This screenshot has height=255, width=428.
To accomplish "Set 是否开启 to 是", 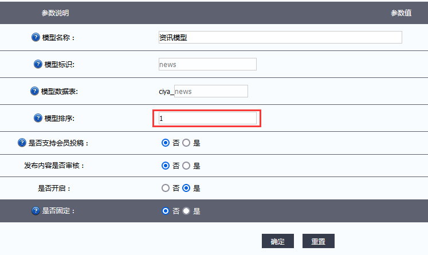I will click(186, 188).
